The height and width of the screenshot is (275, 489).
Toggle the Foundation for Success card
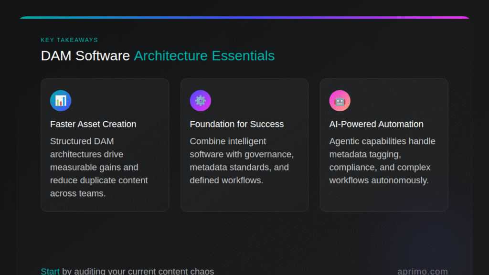244,145
